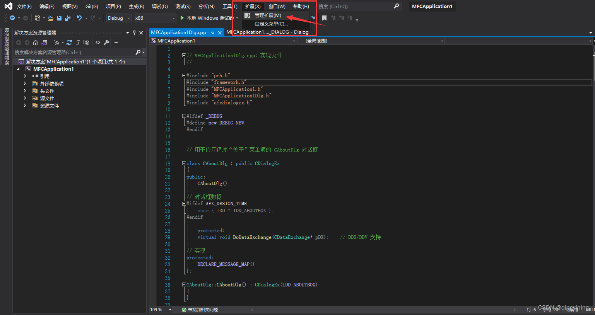Pin the Solution Explorer panel
Image resolution: width=595 pixels, height=315 pixels.
click(x=134, y=32)
